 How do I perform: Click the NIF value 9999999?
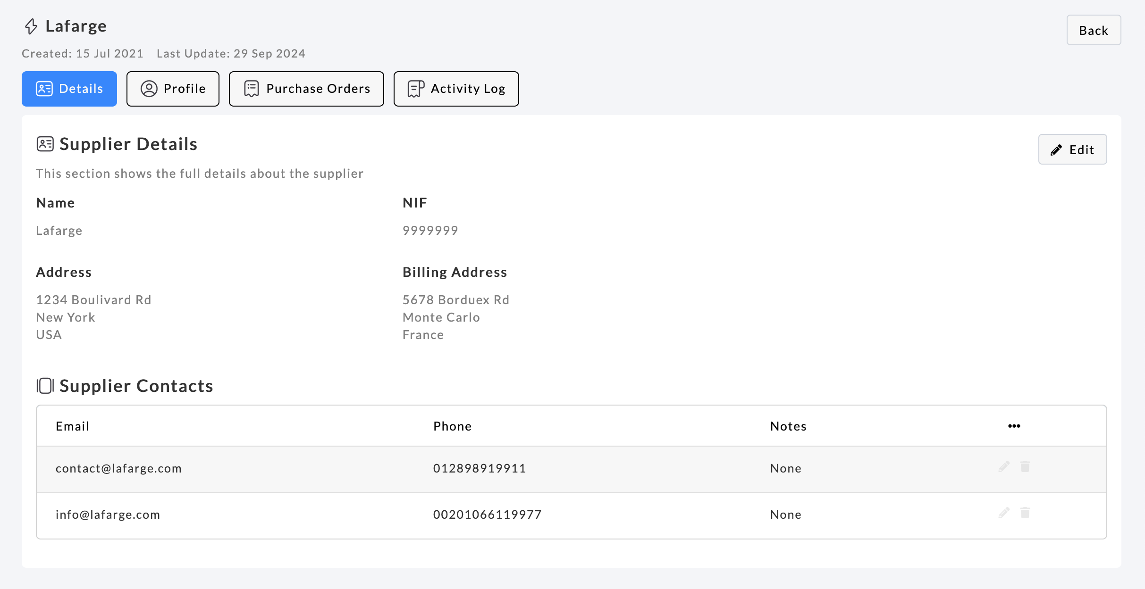tap(430, 231)
